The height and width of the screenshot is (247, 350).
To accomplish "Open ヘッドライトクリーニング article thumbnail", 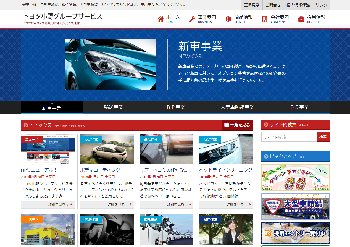I will [226, 149].
